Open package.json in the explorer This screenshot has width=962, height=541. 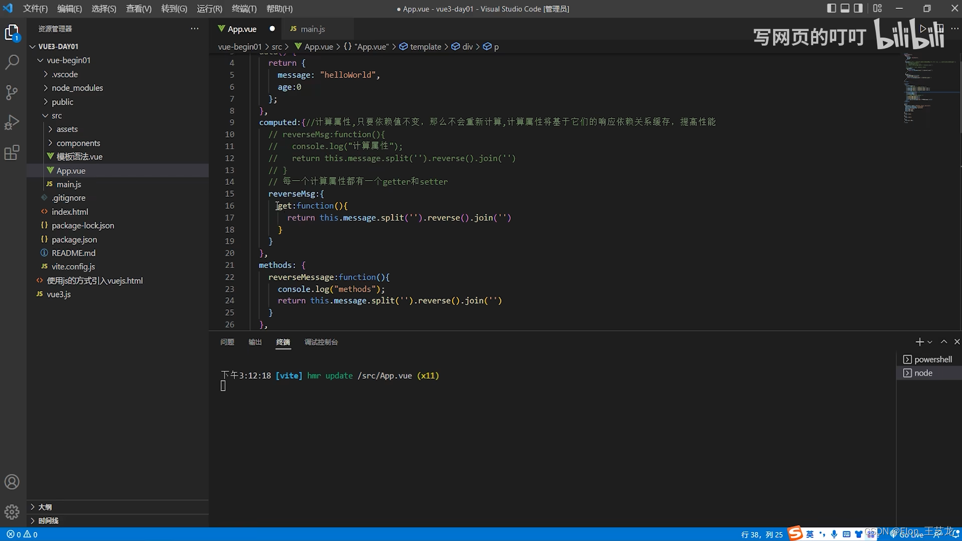pos(74,239)
